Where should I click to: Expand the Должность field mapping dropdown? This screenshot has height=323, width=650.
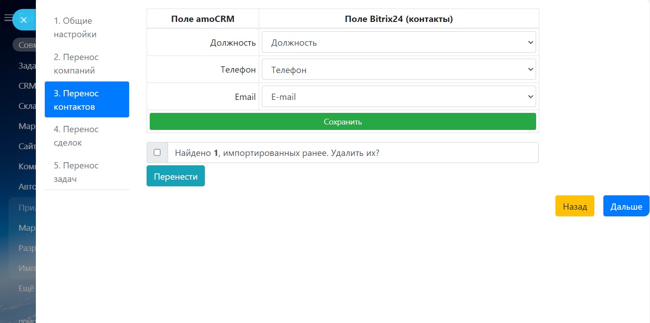(x=399, y=43)
